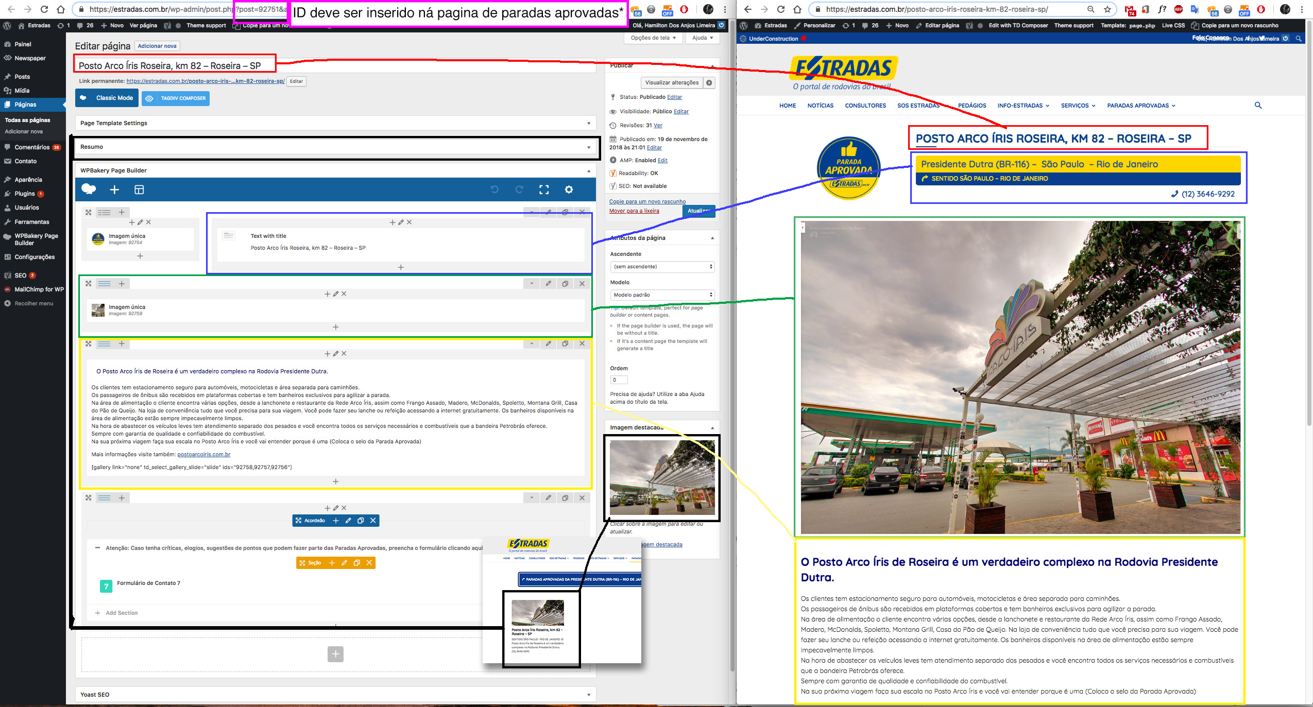1313x707 pixels.
Task: Open the Ascendente select box
Action: point(662,267)
